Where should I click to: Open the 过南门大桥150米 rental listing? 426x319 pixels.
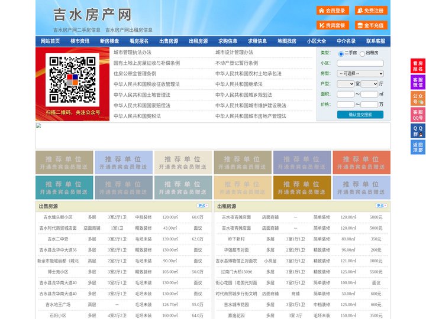[x=236, y=272]
